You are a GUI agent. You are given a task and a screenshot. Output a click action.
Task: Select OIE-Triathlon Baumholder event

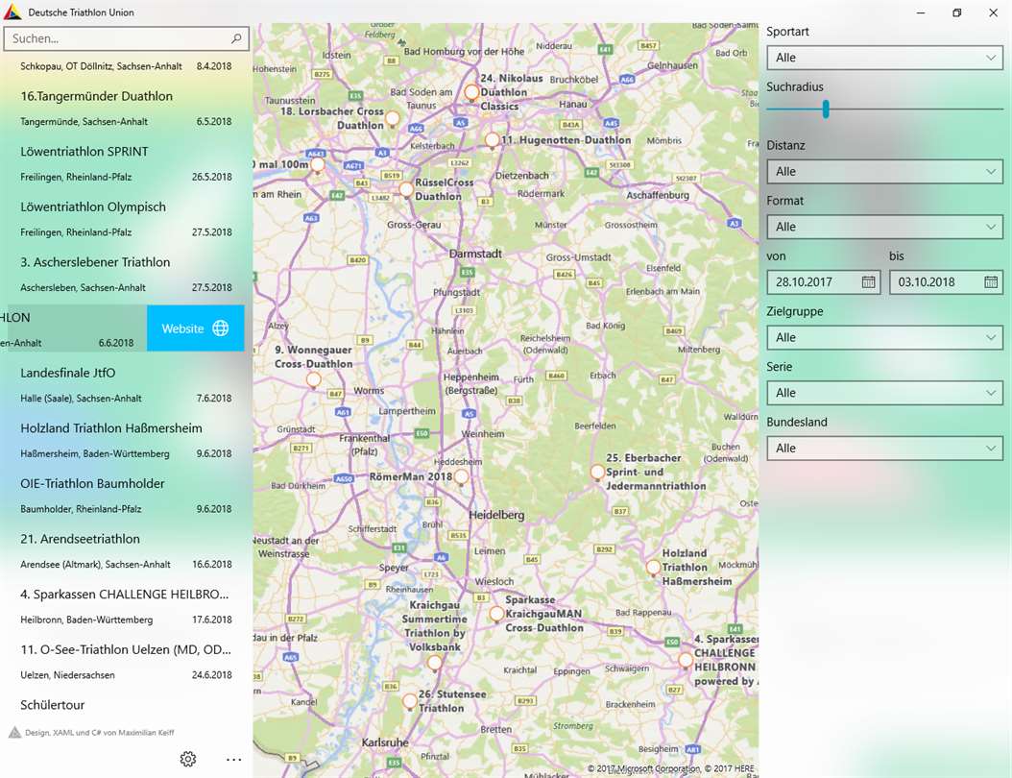(126, 496)
